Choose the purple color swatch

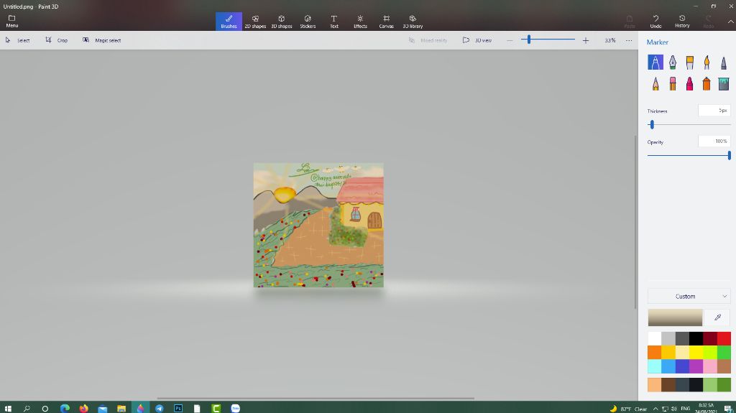696,366
